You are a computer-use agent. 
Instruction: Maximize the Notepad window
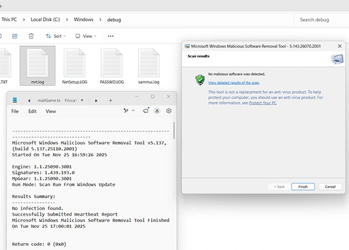click(x=152, y=97)
